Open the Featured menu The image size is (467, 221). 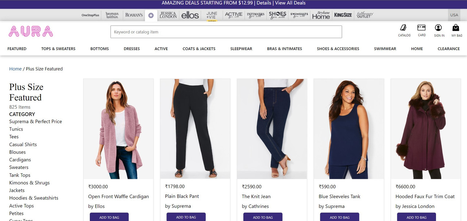coord(17,49)
